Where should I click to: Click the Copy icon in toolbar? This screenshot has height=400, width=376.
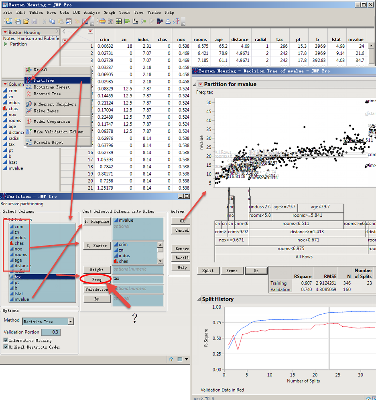[52, 21]
